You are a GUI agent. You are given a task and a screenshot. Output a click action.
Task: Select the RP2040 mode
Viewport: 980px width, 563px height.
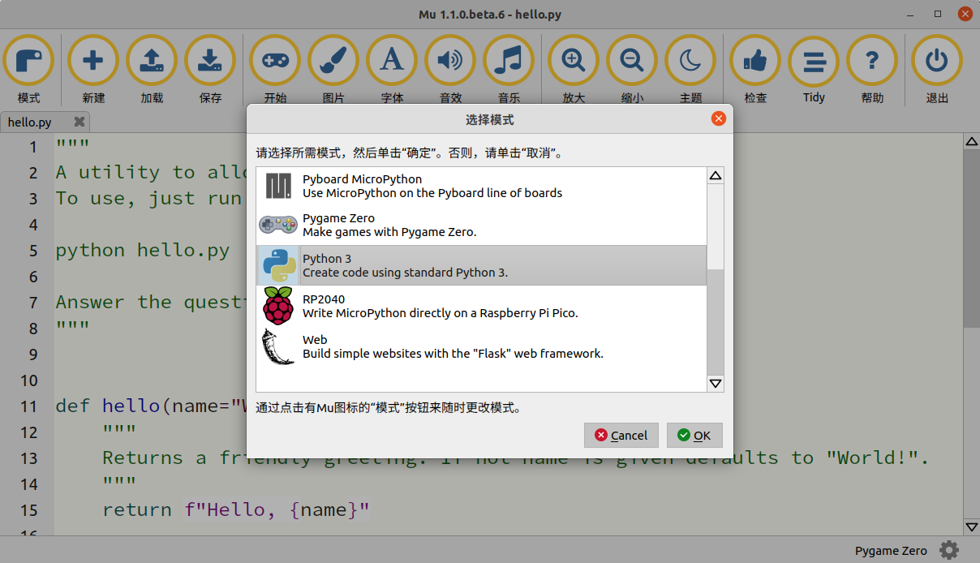482,306
